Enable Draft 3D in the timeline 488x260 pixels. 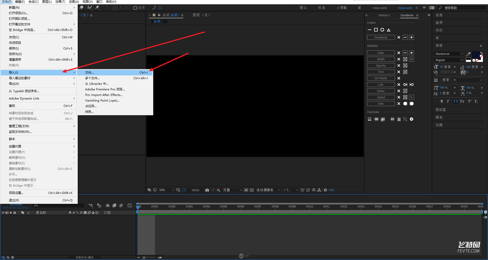[99, 205]
